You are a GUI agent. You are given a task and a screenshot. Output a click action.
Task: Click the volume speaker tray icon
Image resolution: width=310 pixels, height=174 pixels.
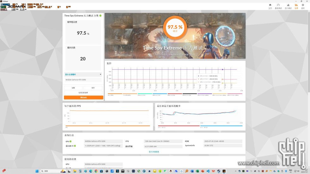point(298,171)
